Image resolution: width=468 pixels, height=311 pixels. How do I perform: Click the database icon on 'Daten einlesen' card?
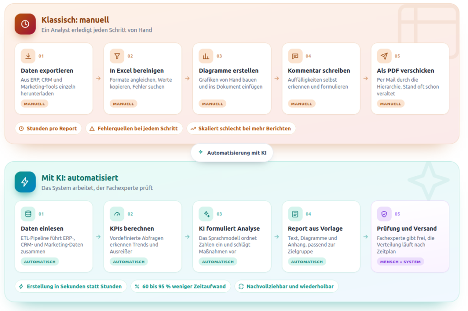click(28, 214)
